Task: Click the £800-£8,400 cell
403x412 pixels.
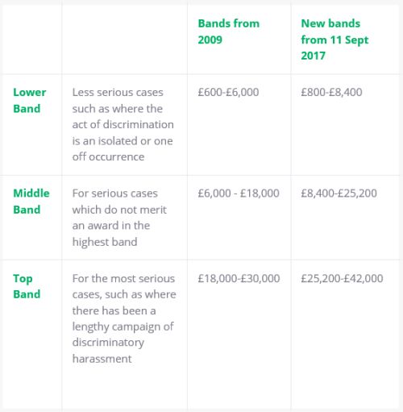Action: [x=331, y=92]
